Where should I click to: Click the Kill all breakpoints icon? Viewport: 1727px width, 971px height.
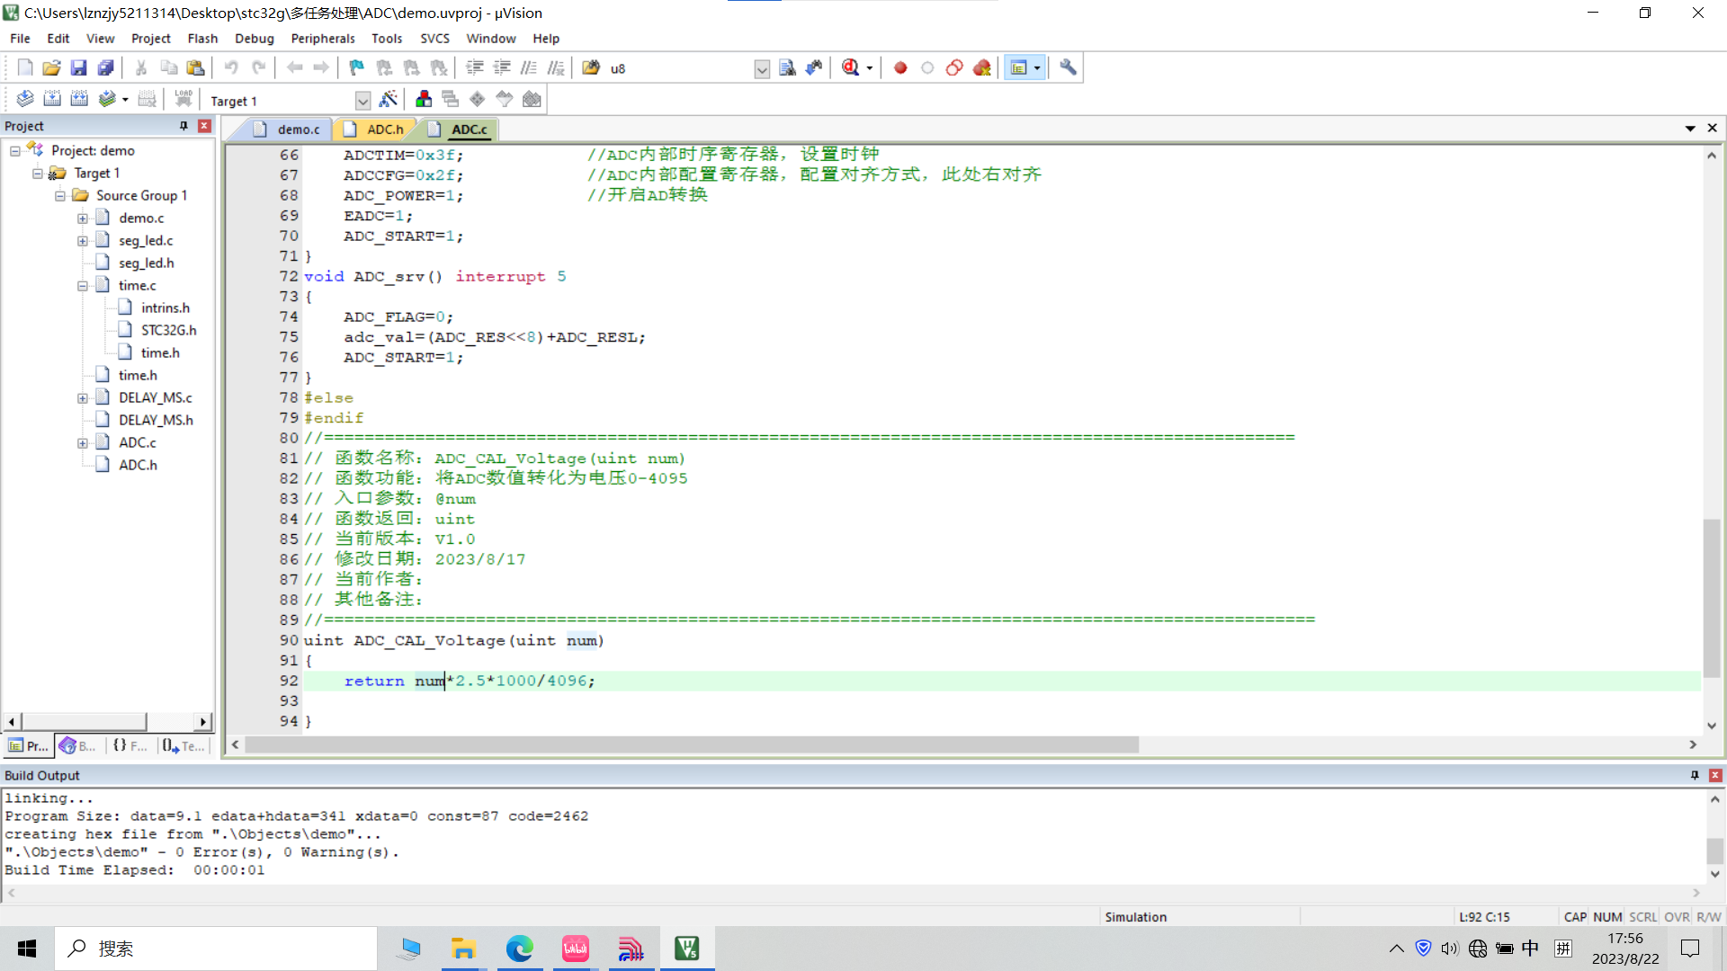coord(981,67)
